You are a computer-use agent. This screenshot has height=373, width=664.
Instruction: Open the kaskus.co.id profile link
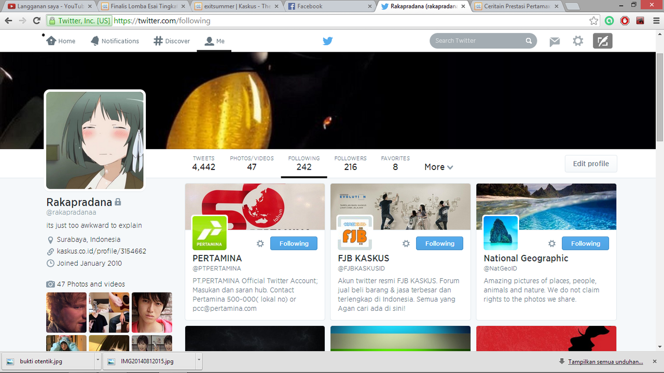coord(101,251)
